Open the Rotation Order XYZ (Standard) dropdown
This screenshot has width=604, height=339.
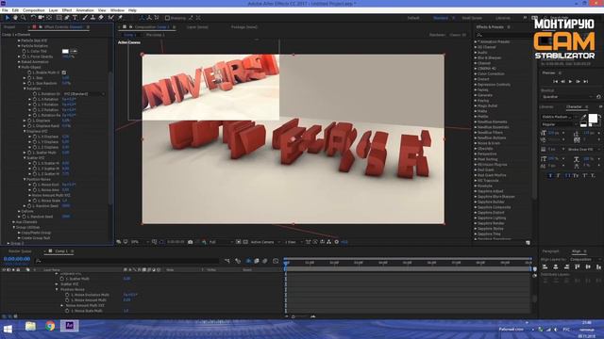[x=84, y=94]
